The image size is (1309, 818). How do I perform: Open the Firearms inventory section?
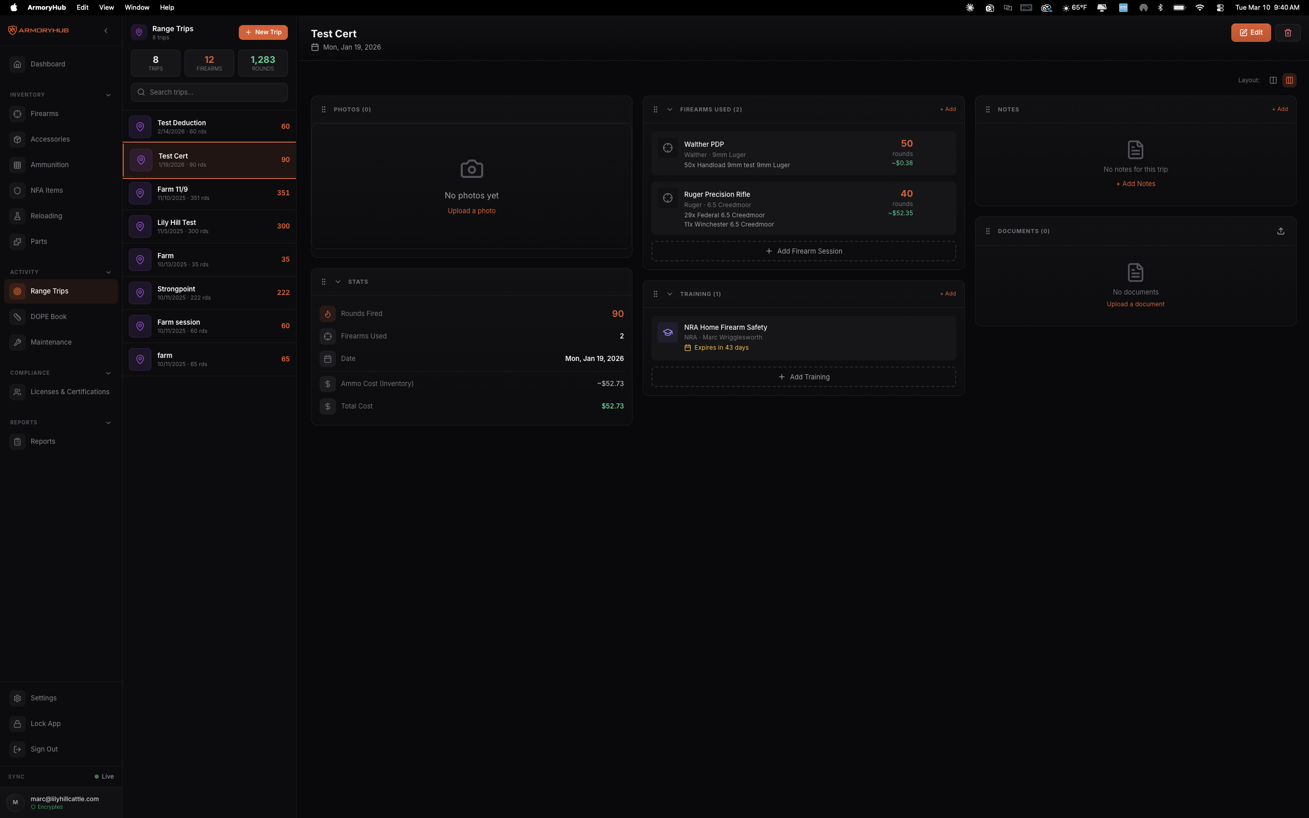tap(43, 113)
